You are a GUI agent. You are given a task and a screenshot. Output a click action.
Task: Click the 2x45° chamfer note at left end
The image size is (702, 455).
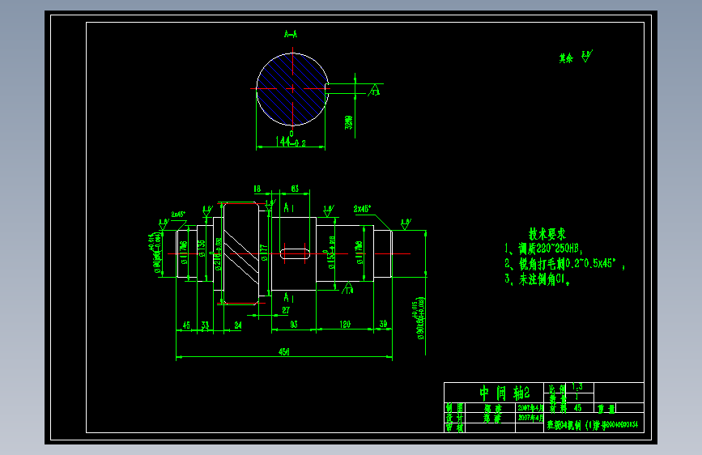[178, 215]
